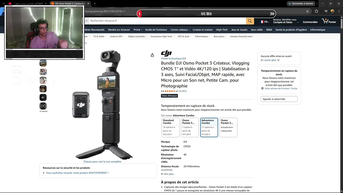Expand Voir plus product details
This screenshot has width=343, height=193.
[x=167, y=174]
